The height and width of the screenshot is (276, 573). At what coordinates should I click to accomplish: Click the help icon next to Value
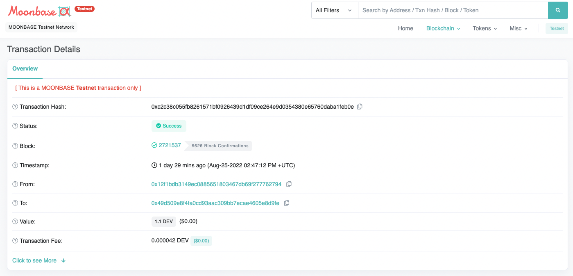tap(15, 221)
